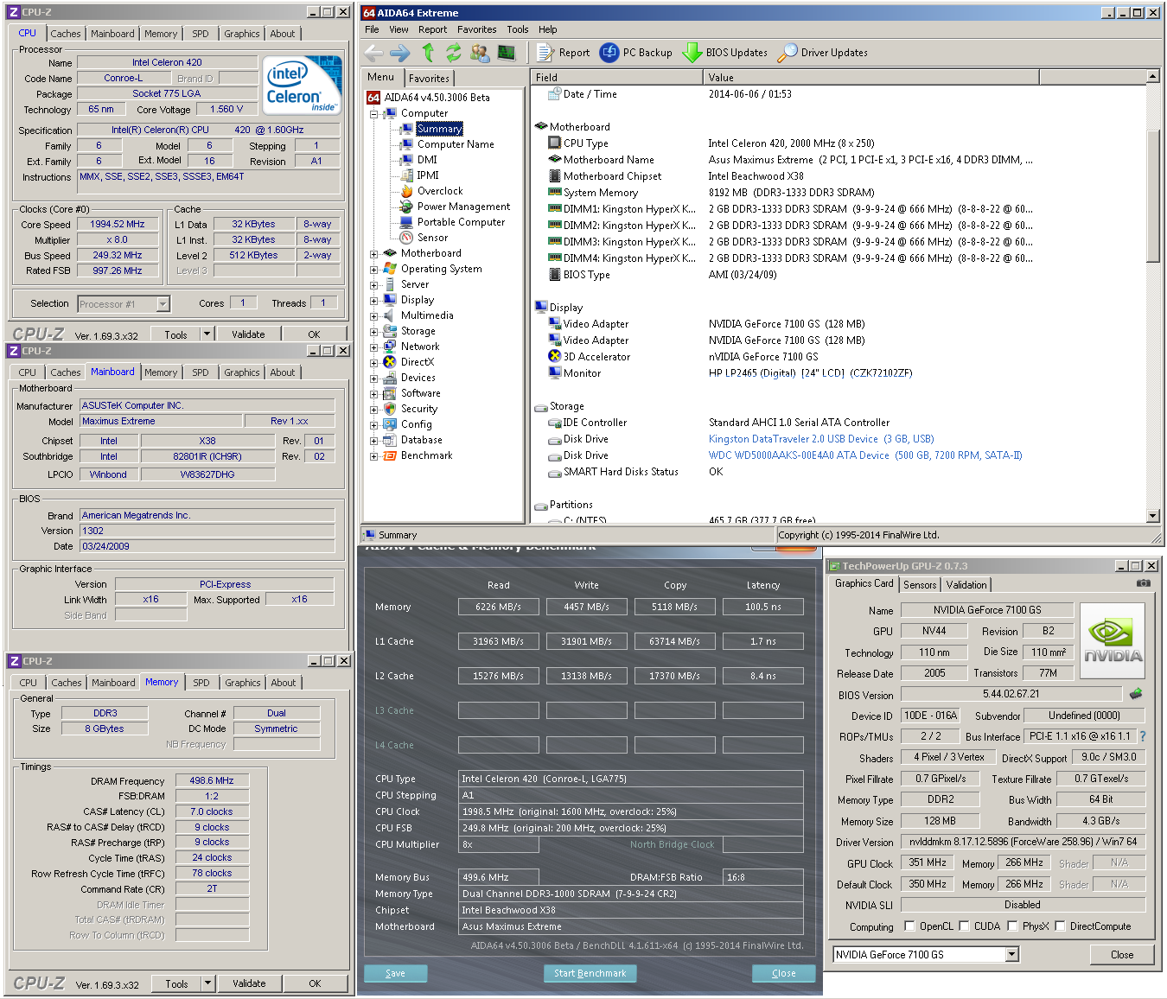Open Tools dropdown arrow in CPU-Z CPU window
Screen dimensions: 1167x999
207,334
